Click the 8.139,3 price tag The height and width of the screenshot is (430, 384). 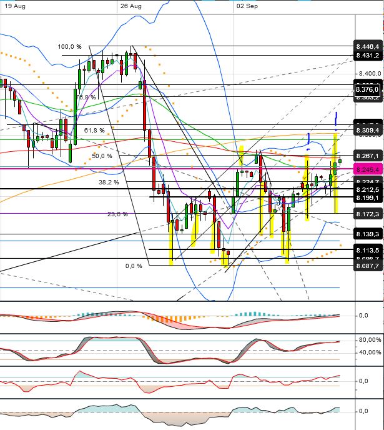(x=368, y=234)
